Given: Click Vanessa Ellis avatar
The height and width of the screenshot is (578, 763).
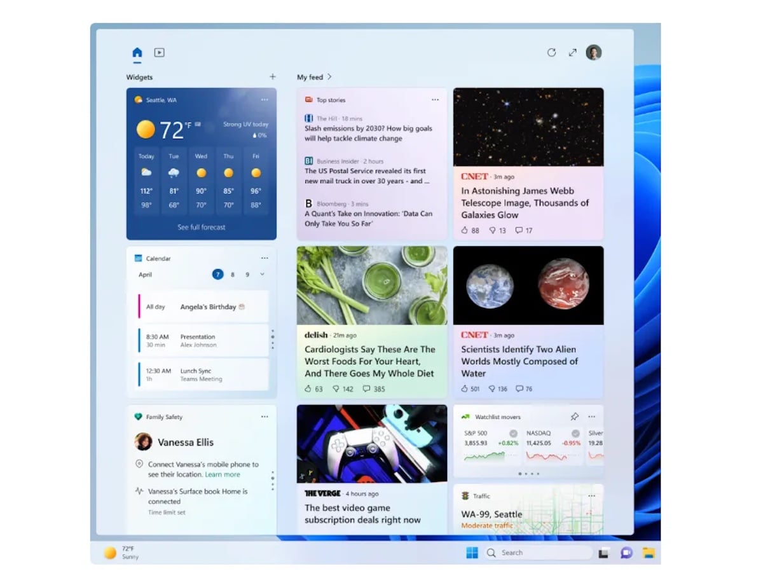Looking at the screenshot, I should [x=144, y=442].
